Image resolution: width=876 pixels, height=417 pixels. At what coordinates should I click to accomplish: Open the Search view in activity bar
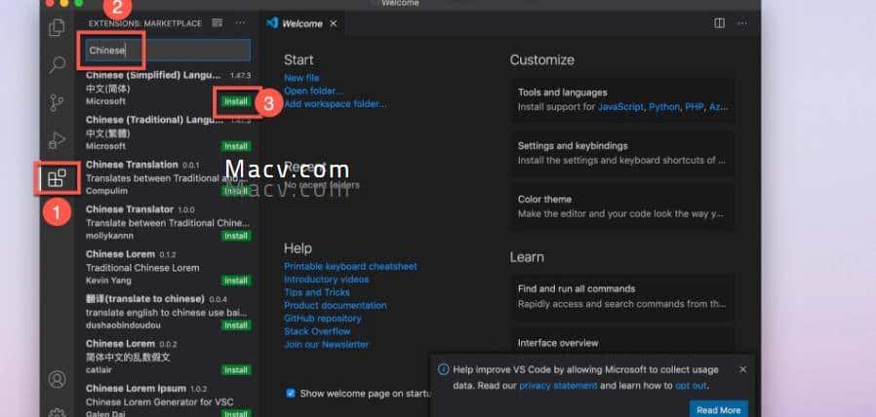pos(57,64)
